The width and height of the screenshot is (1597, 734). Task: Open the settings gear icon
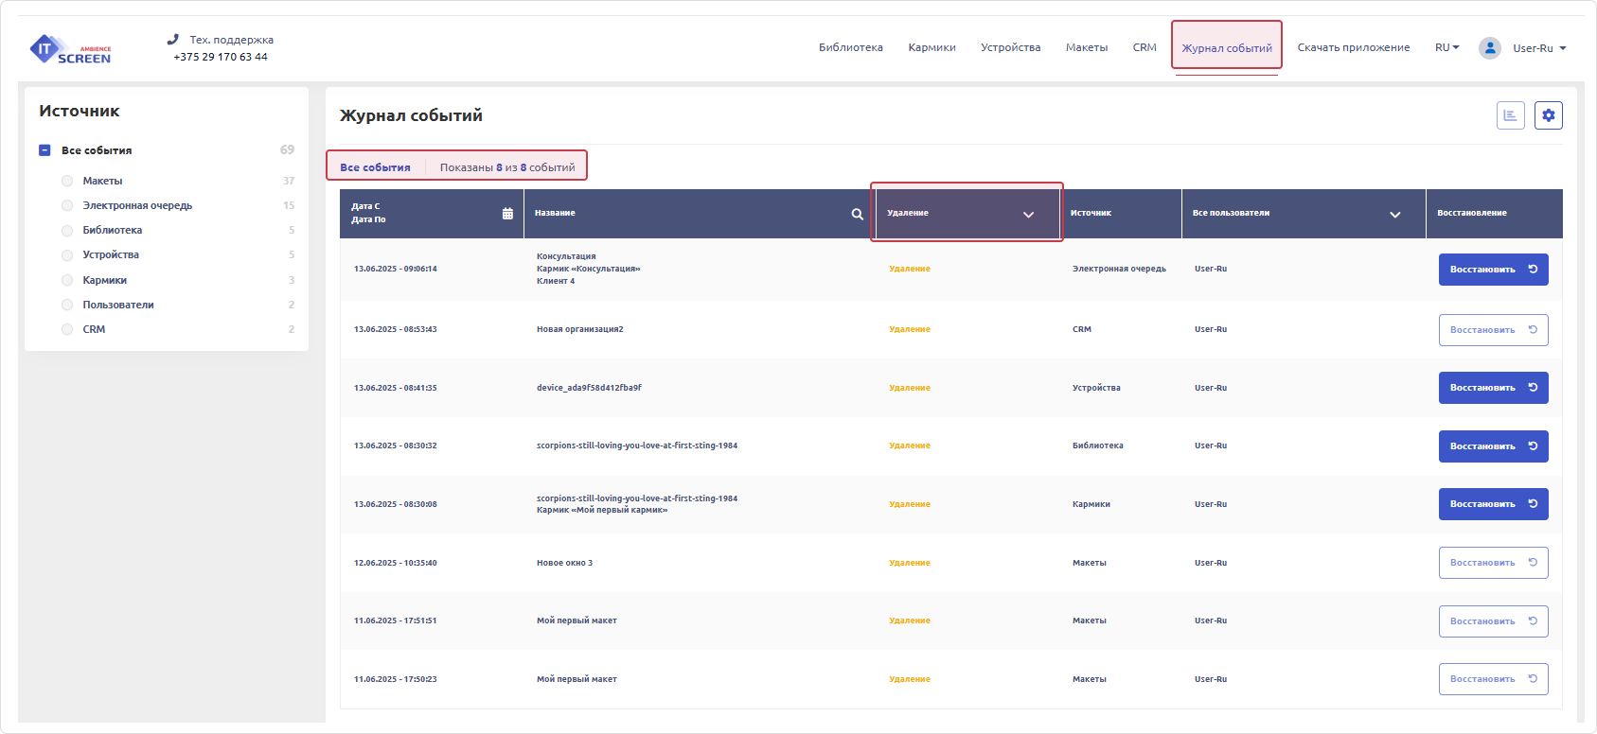coord(1548,115)
